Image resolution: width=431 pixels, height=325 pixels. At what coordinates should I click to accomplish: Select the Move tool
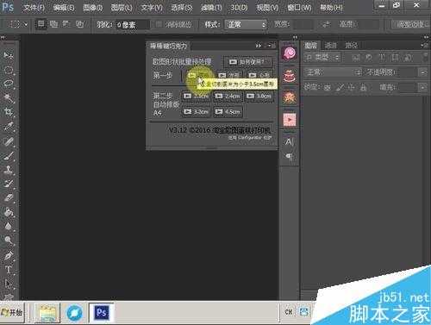click(9, 55)
